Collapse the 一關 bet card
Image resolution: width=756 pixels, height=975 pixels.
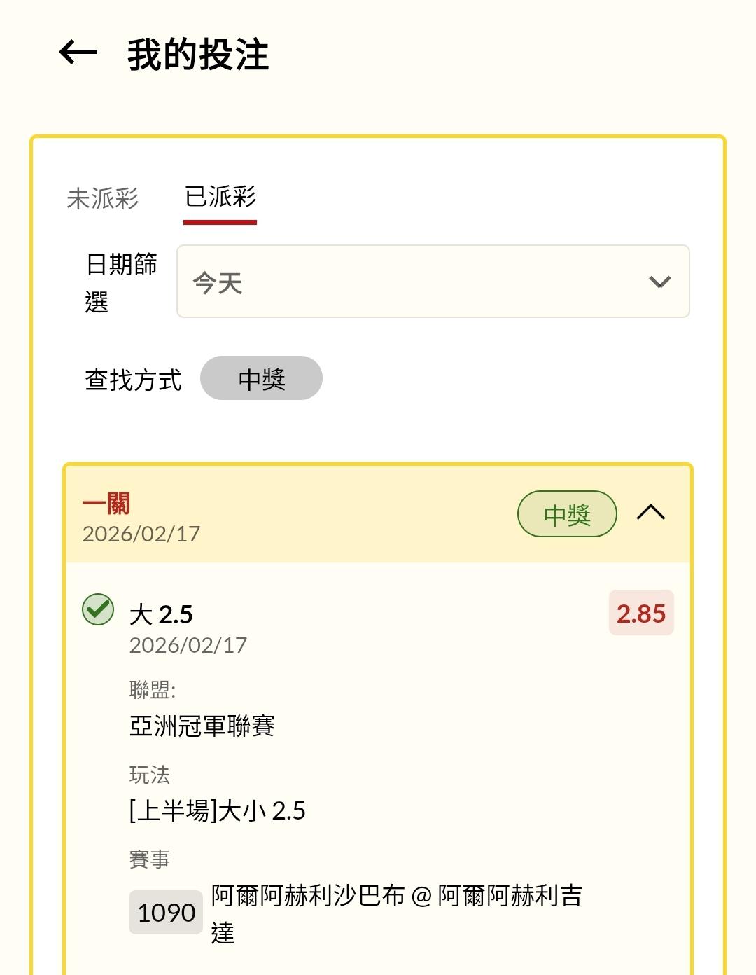(650, 513)
